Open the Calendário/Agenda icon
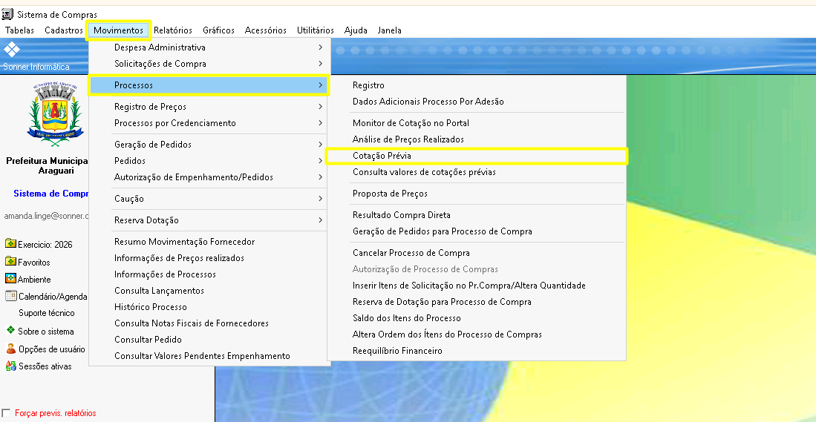The width and height of the screenshot is (816, 422). coord(10,297)
